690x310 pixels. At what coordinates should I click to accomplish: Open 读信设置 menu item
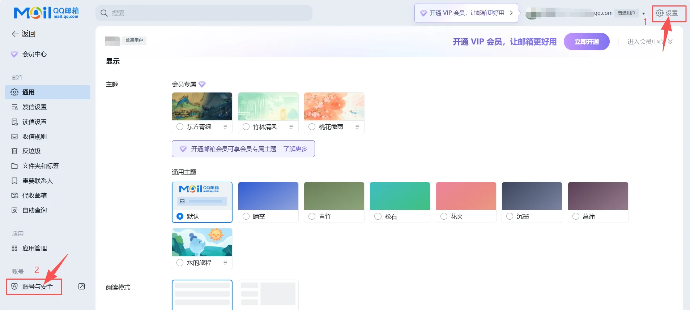pos(48,122)
